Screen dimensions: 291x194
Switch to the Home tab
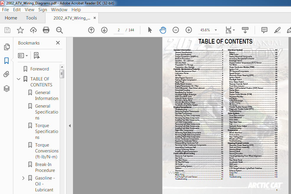[x=11, y=18]
